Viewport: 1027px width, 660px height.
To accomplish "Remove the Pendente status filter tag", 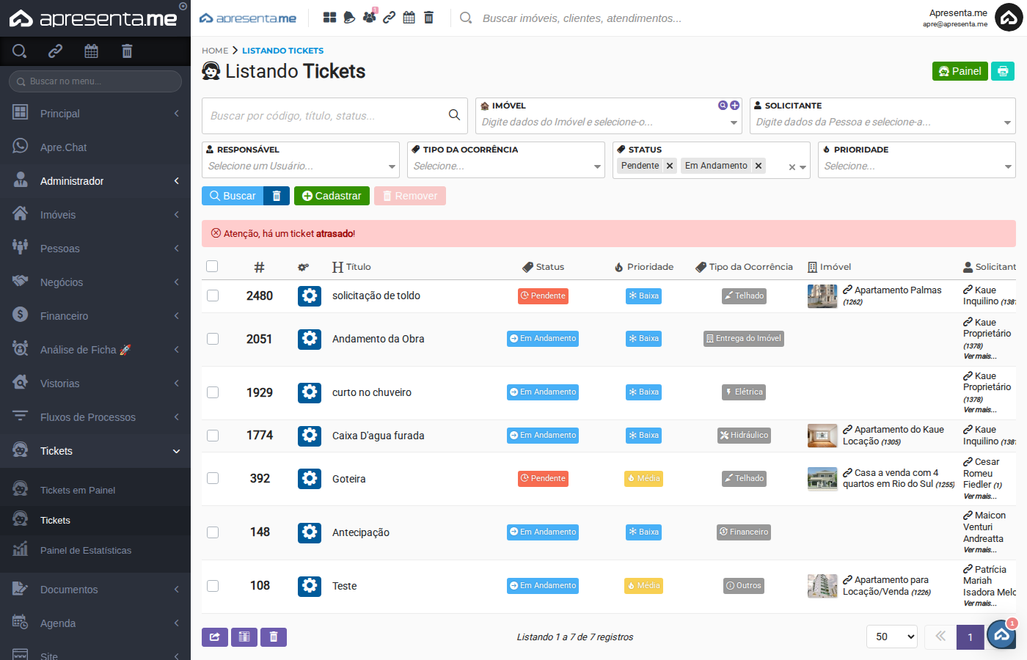I will (x=670, y=166).
